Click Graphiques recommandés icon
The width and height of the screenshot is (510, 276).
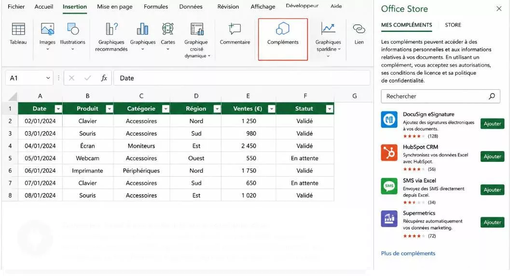(x=111, y=29)
